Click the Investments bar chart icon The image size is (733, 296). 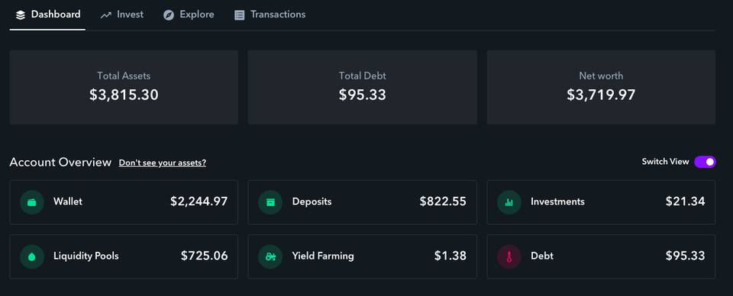[x=509, y=202]
